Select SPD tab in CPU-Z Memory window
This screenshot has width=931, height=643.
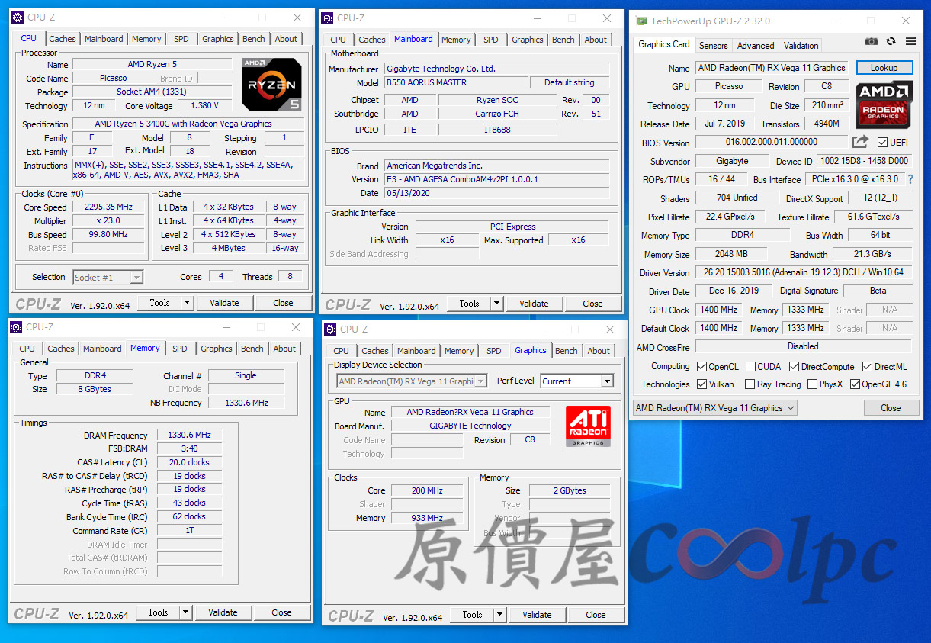180,349
